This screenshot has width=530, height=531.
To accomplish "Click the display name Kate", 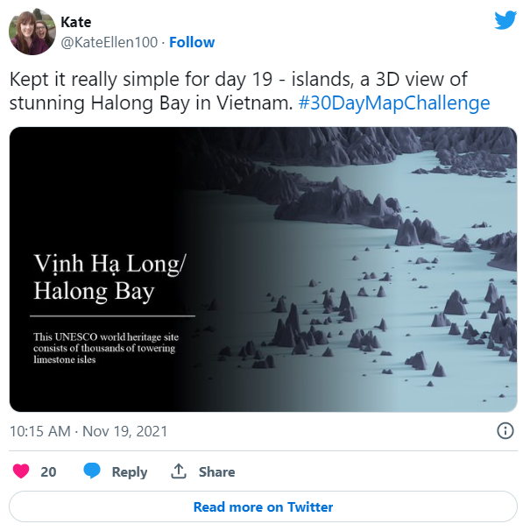I will 76,23.
